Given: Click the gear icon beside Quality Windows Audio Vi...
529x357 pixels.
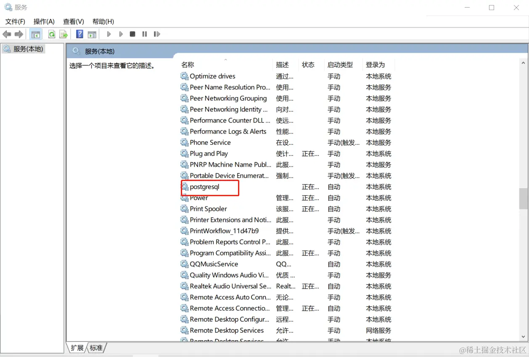Looking at the screenshot, I should (x=184, y=275).
